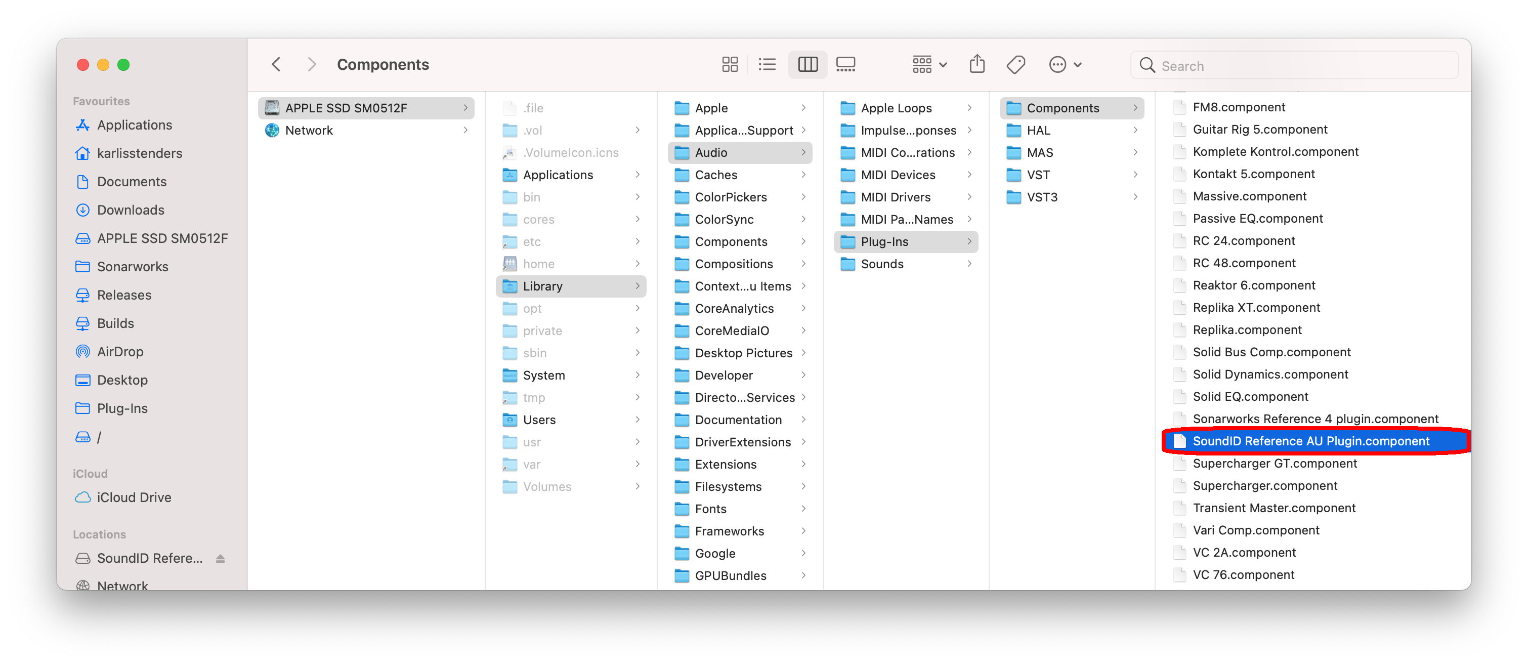
Task: Open the Group By dropdown
Action: (x=929, y=65)
